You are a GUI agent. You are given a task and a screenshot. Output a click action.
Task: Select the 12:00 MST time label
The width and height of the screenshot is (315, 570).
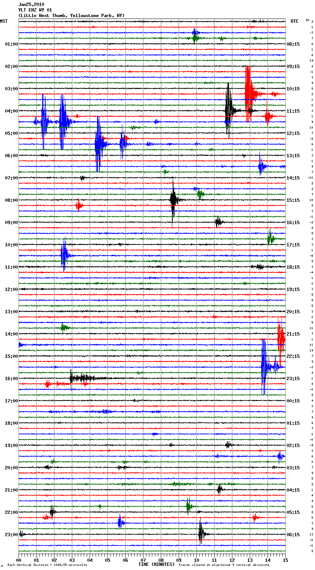pyautogui.click(x=11, y=289)
